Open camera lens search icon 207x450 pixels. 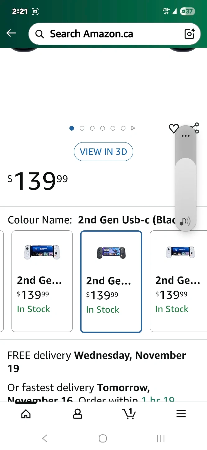[190, 33]
